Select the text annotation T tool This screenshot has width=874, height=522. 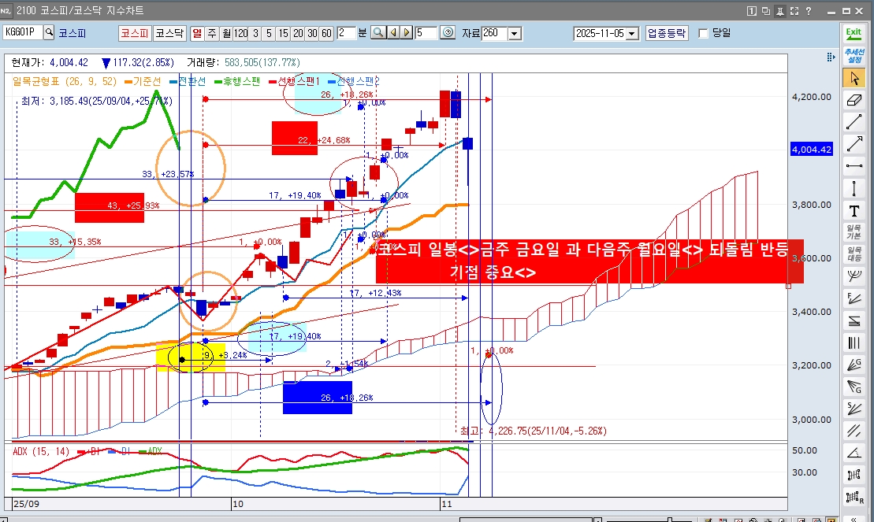(x=854, y=210)
